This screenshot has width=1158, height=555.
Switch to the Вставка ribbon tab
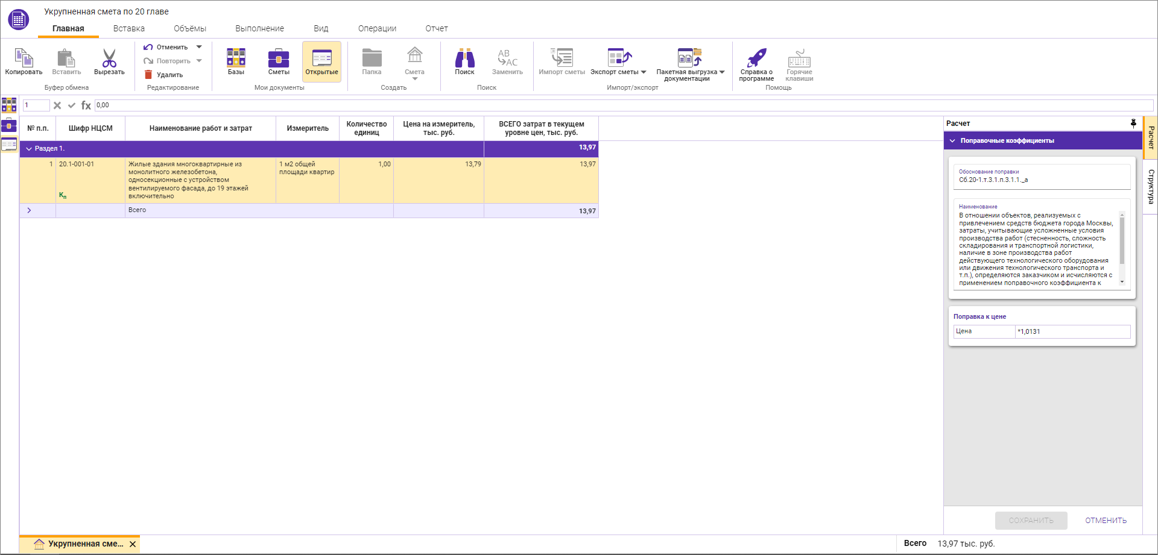point(128,28)
